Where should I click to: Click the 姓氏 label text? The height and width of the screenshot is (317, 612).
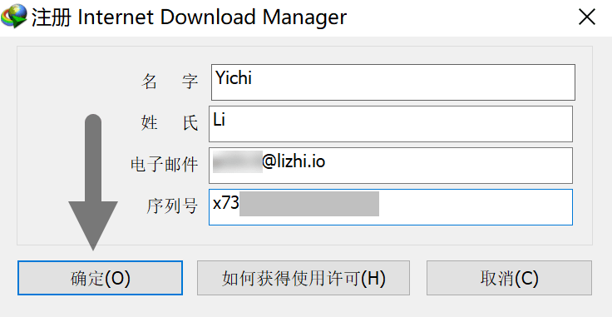click(170, 123)
